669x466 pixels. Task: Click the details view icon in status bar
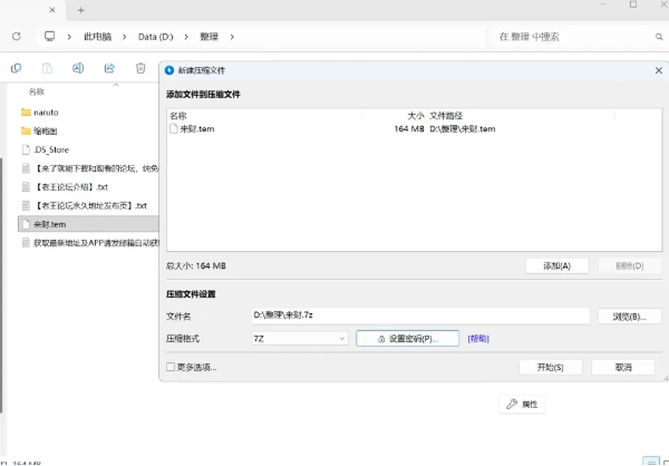coord(651,462)
